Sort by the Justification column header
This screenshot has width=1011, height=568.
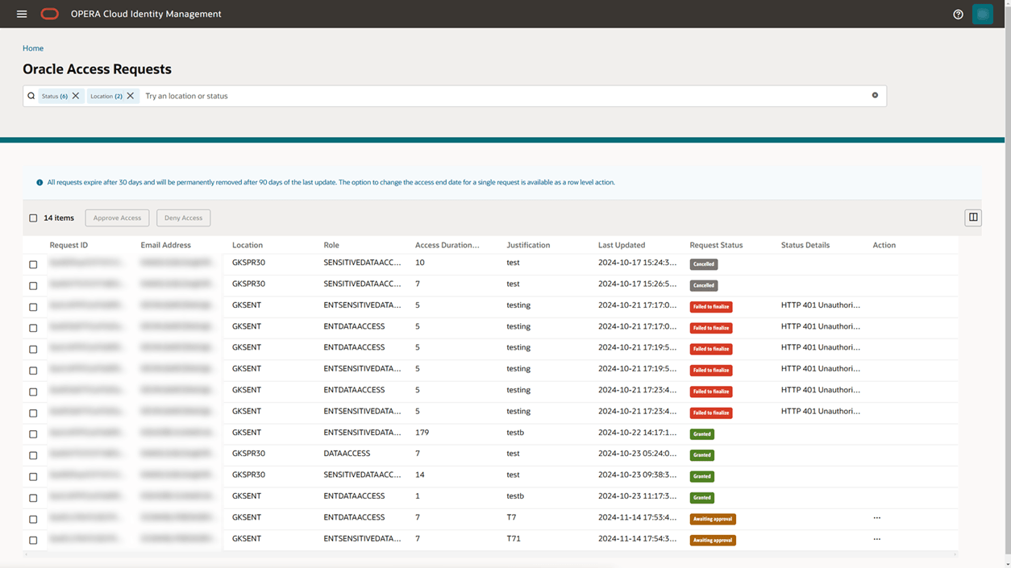tap(528, 245)
